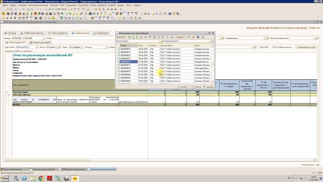The image size is (323, 182).
Task: Open the Документы menu
Action: (83, 5)
